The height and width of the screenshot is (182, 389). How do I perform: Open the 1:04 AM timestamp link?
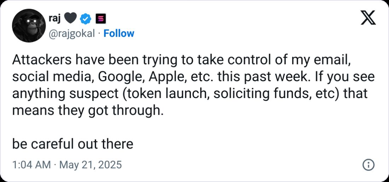click(31, 165)
